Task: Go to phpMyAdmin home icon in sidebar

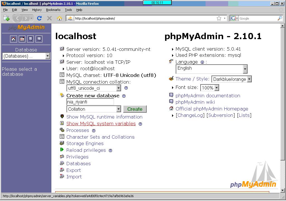Action: pyautogui.click(x=13, y=39)
